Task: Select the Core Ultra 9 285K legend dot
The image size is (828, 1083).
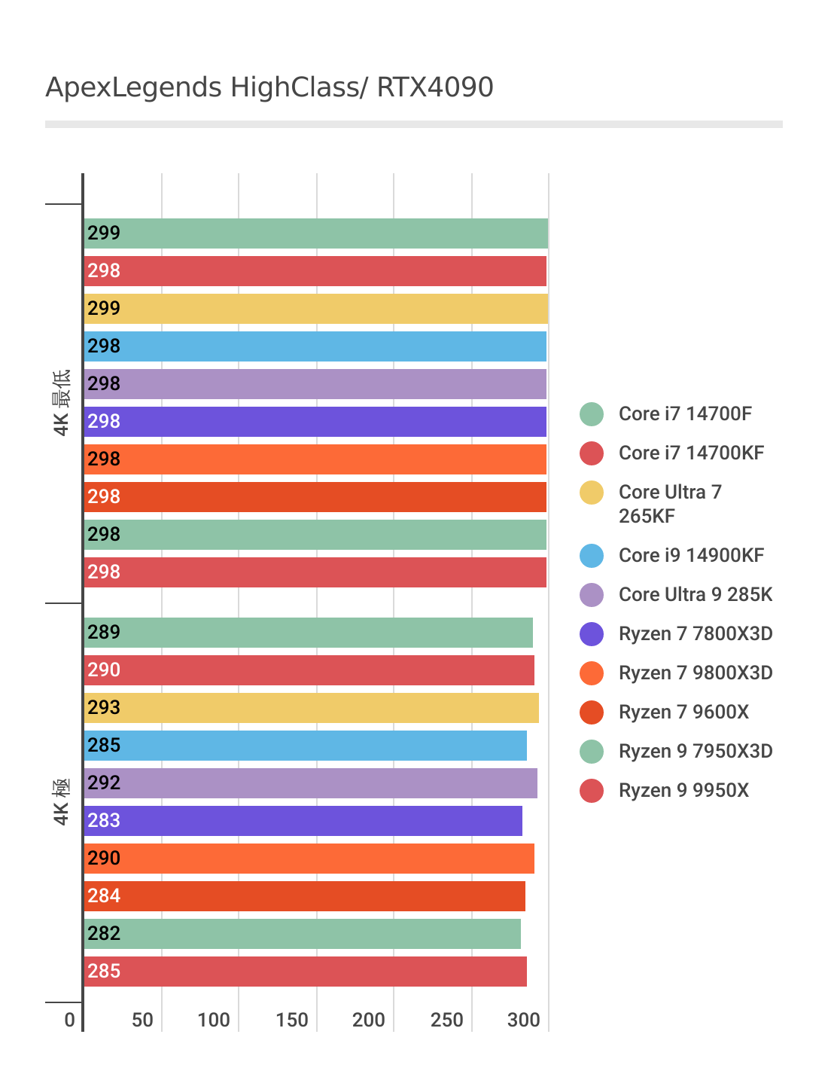Action: point(592,595)
